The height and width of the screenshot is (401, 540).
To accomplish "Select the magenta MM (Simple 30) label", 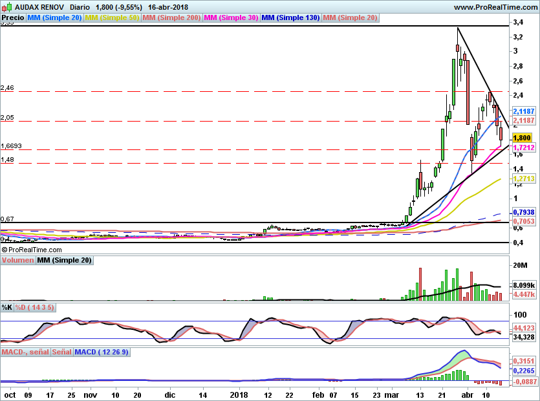I will click(231, 17).
